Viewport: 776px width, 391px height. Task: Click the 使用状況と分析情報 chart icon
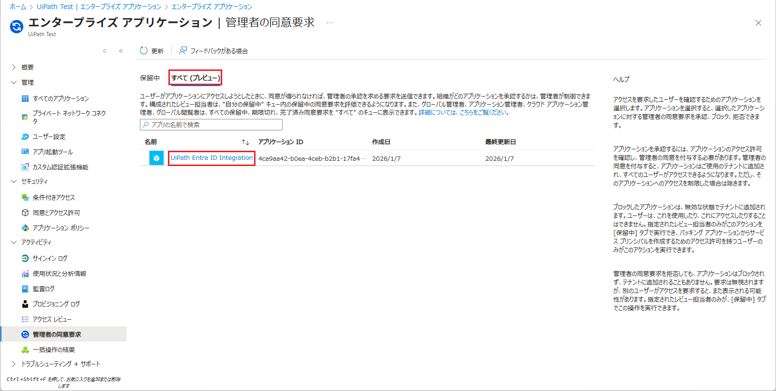(25, 274)
